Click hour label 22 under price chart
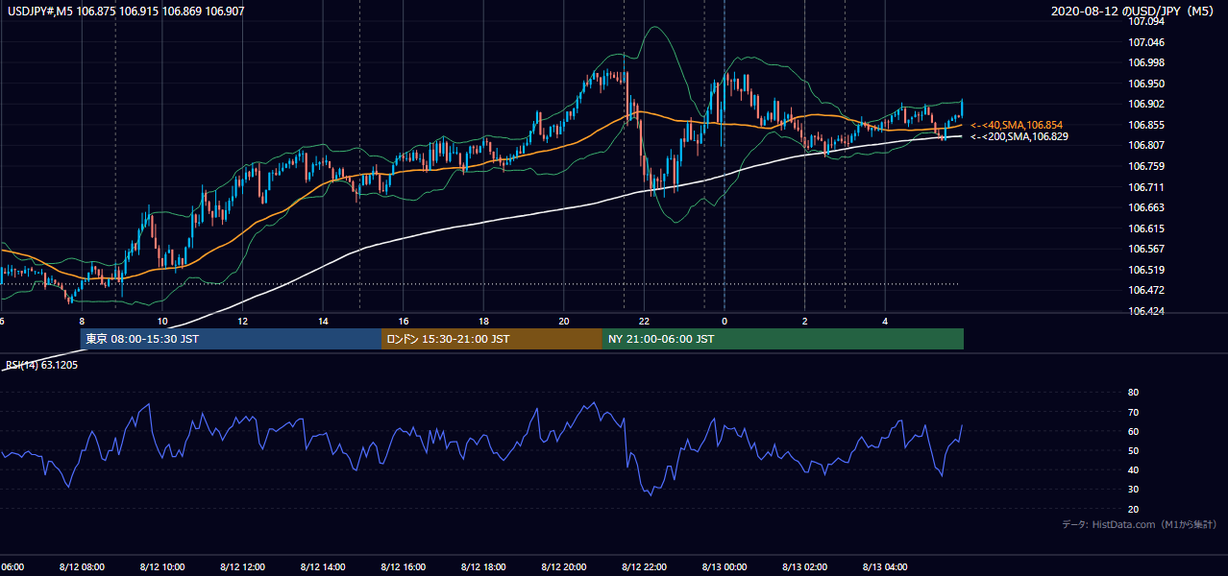This screenshot has width=1228, height=576. [x=644, y=322]
